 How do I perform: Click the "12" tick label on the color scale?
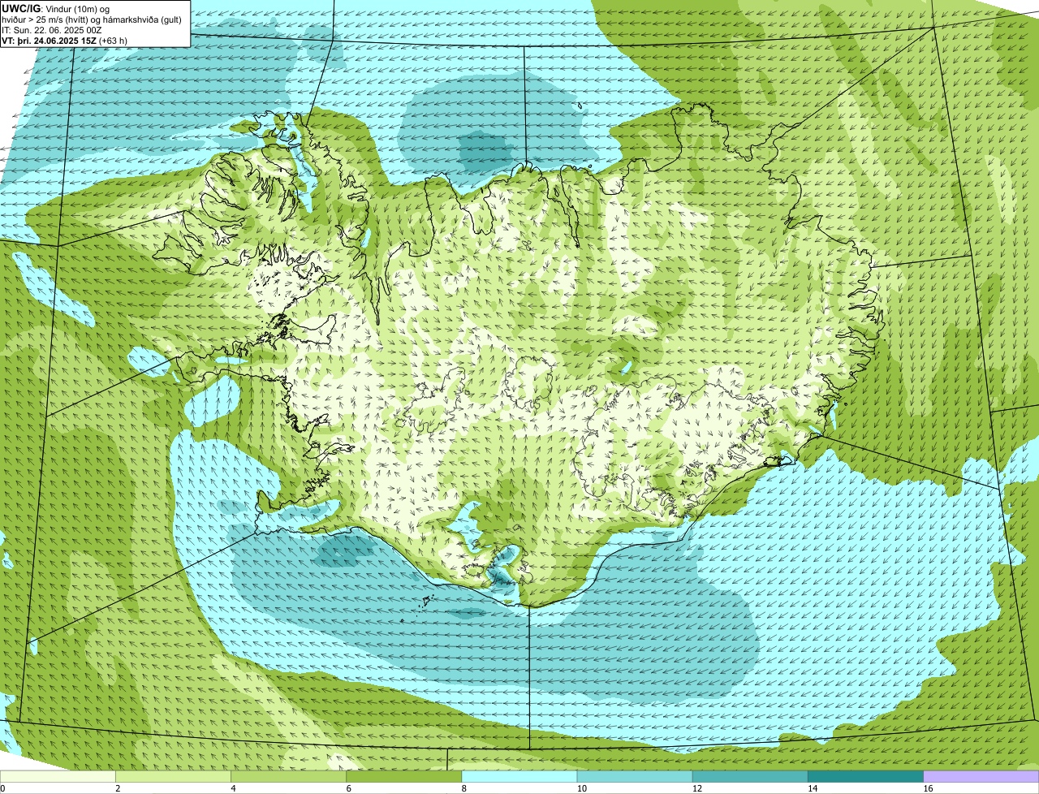696,788
